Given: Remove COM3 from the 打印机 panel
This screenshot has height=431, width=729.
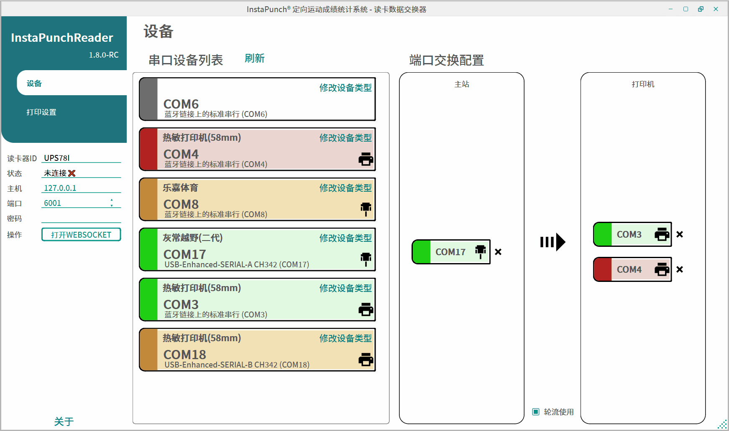Looking at the screenshot, I should (x=679, y=234).
